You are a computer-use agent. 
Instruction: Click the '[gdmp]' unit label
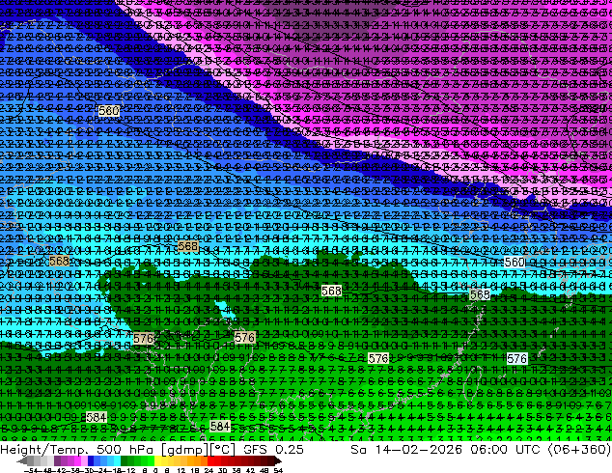point(185,450)
